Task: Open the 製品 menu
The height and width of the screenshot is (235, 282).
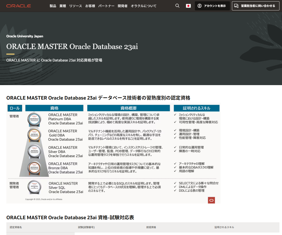Action: [x=53, y=6]
